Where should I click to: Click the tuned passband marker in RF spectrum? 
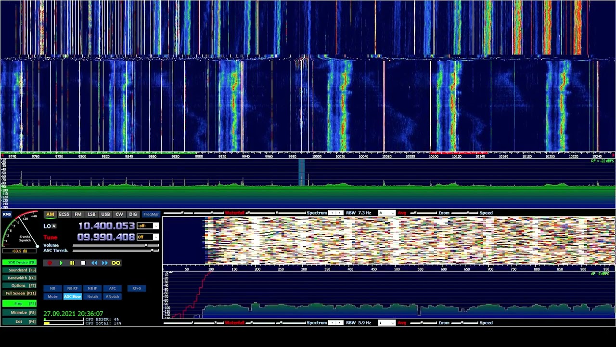pyautogui.click(x=301, y=173)
